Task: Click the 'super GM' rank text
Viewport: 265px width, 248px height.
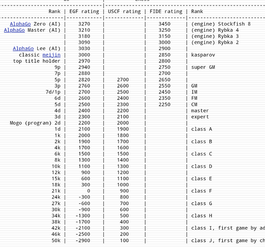Action: click(203, 67)
